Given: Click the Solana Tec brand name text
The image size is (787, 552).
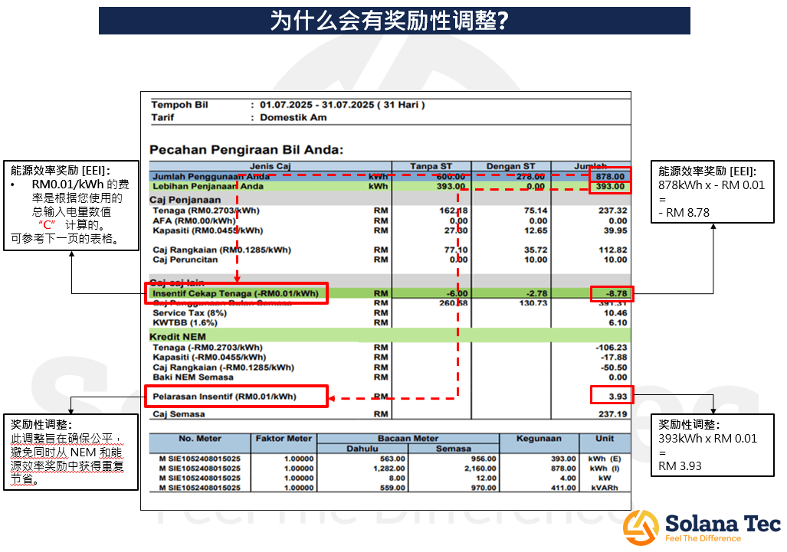Looking at the screenshot, I should (x=722, y=523).
